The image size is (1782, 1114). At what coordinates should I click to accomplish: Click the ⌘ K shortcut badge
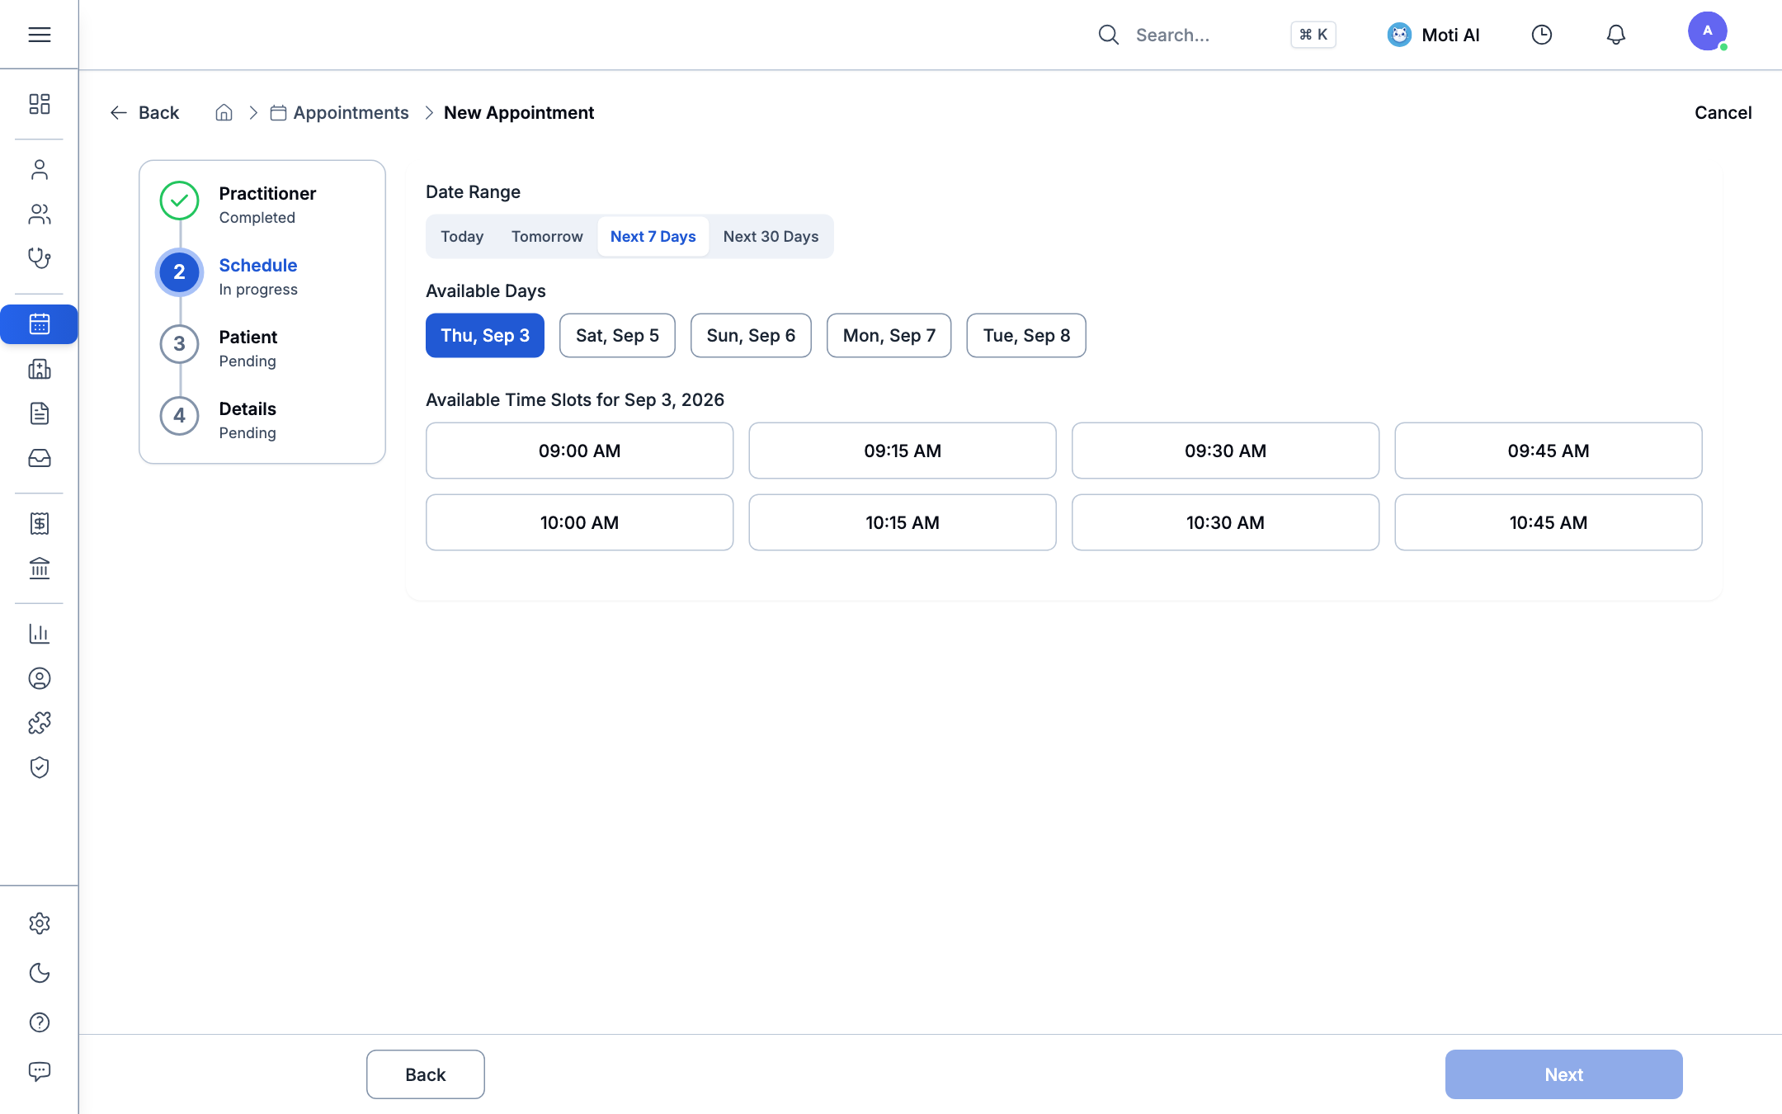pyautogui.click(x=1313, y=35)
